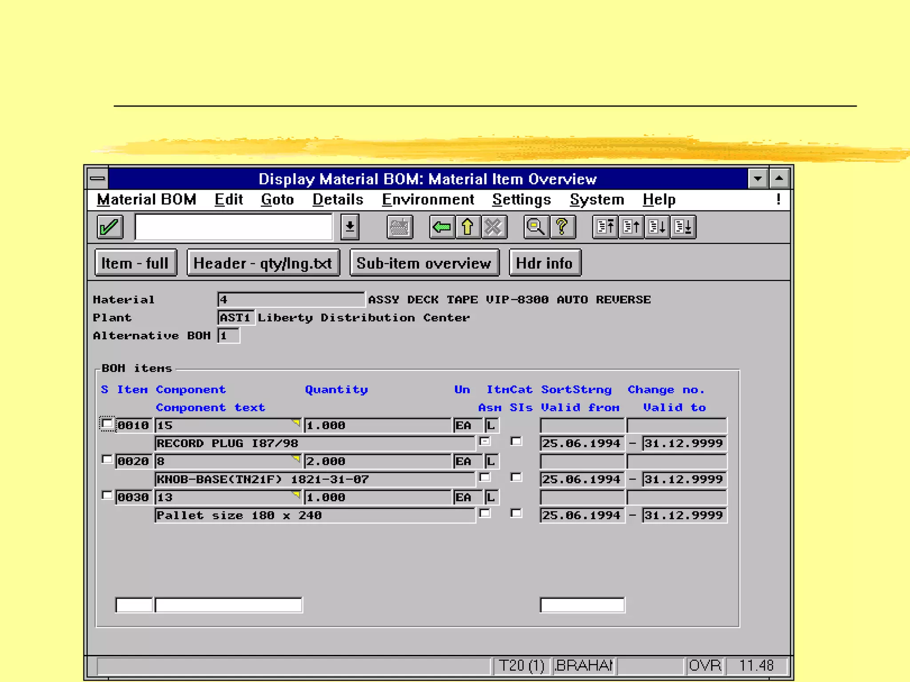Image resolution: width=910 pixels, height=682 pixels.
Task: Tick the selection checkbox for item 0020
Action: click(107, 460)
